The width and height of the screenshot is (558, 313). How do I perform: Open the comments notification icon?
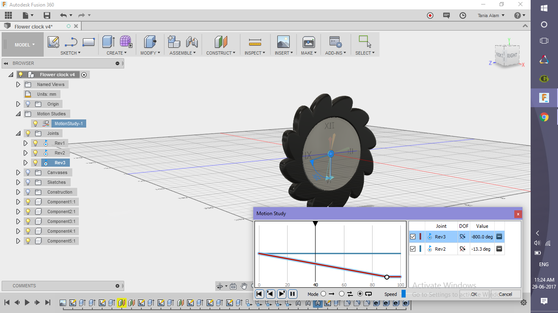446,15
